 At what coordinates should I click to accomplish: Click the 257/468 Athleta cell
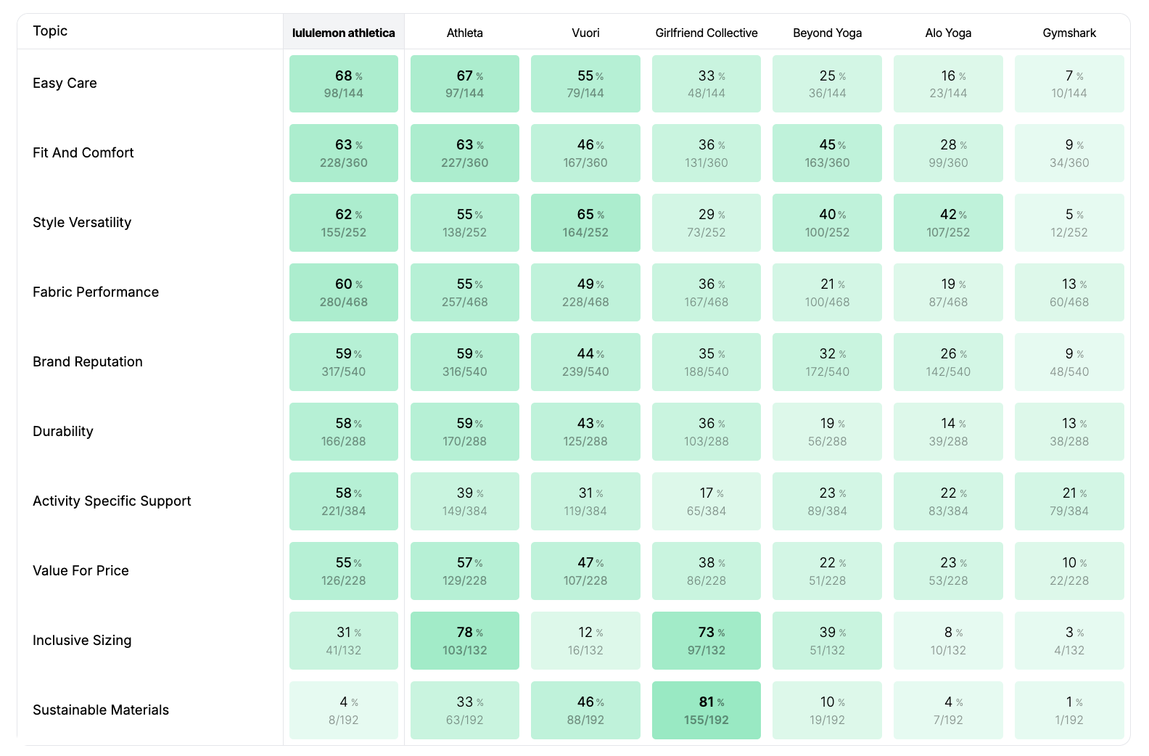pos(465,292)
